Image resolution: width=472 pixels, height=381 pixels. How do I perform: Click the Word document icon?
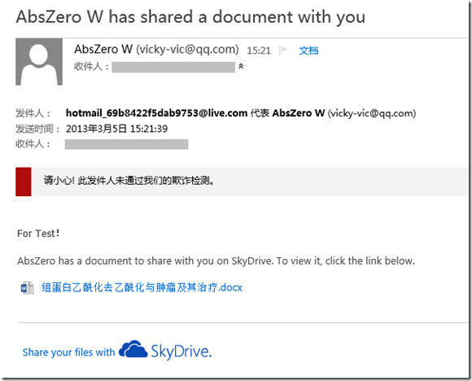(27, 287)
